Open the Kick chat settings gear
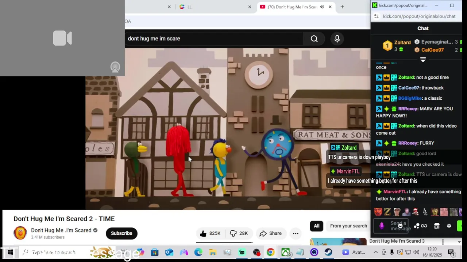 (x=449, y=226)
